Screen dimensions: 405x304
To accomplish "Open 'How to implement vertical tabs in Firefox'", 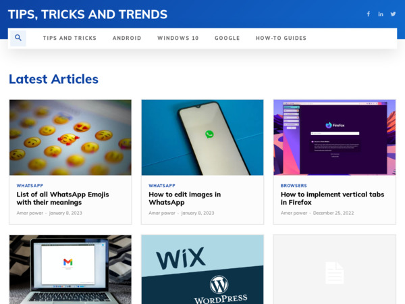I will click(x=332, y=198).
